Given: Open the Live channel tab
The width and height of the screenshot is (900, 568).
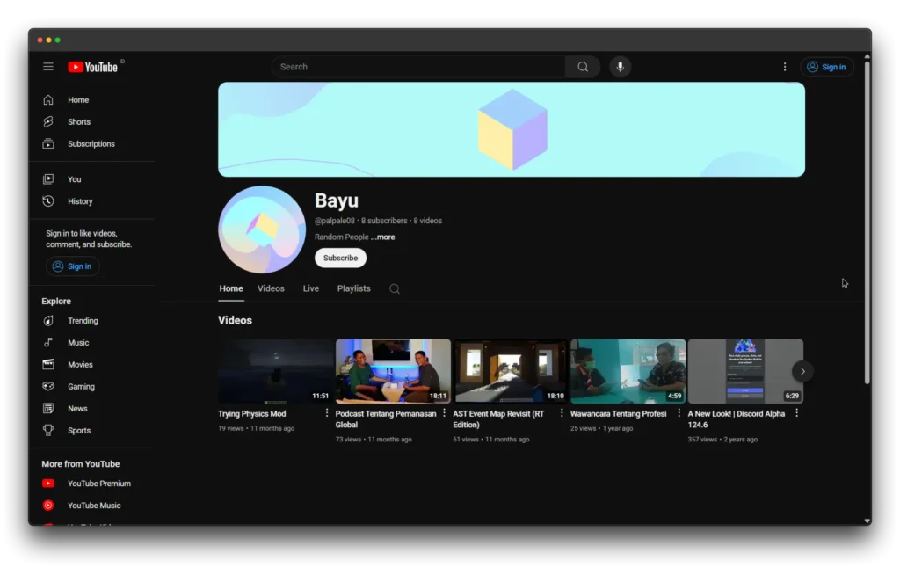Looking at the screenshot, I should (x=310, y=289).
